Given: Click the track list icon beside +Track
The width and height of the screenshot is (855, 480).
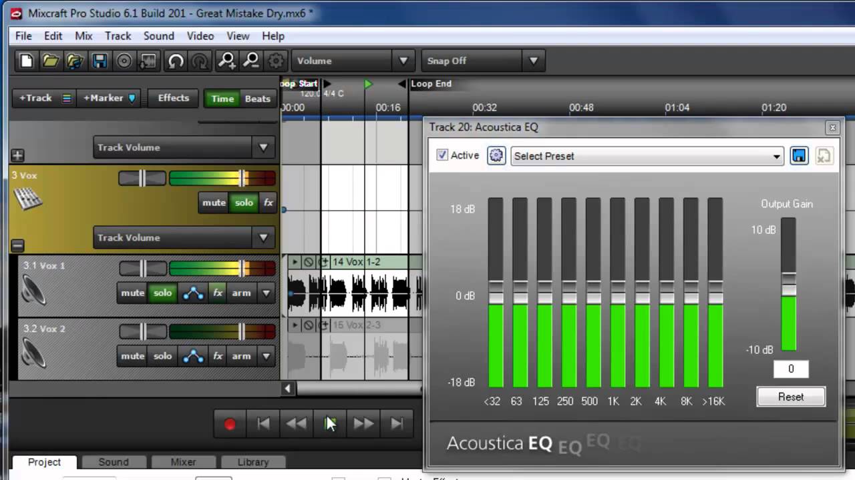Looking at the screenshot, I should point(67,98).
